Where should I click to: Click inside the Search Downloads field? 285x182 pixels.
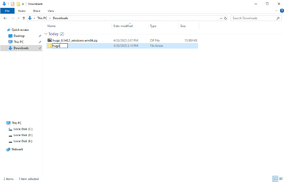coord(253,18)
